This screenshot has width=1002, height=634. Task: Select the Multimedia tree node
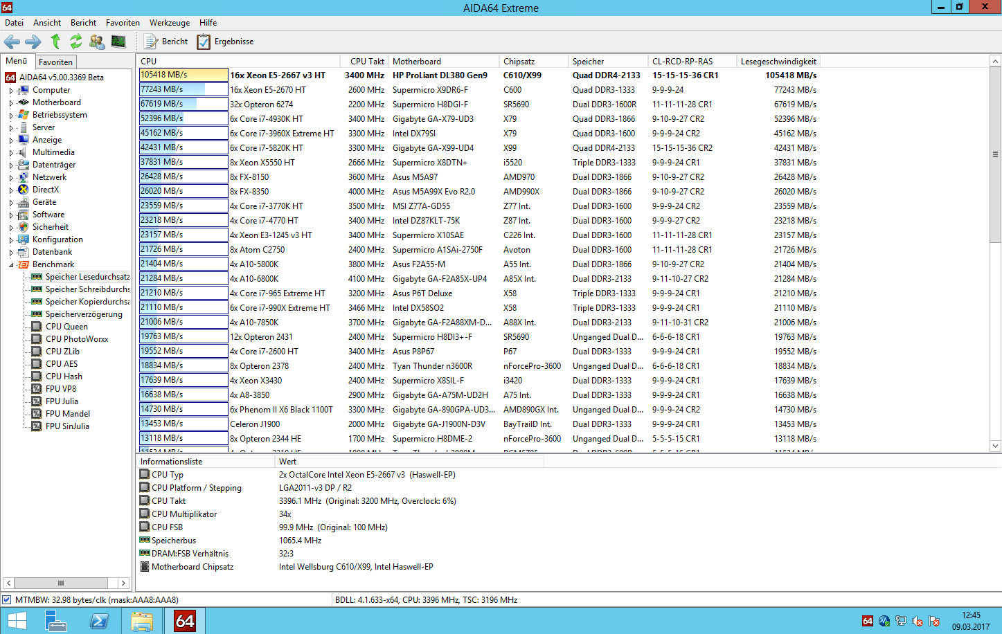(53, 152)
